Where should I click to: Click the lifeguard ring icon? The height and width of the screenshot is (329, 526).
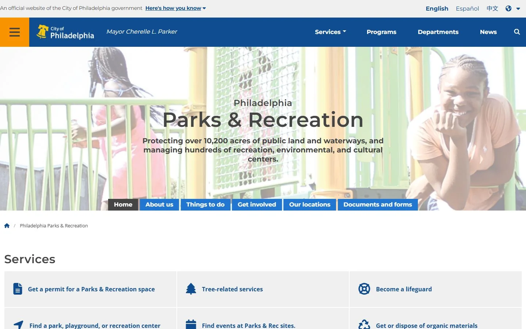pyautogui.click(x=364, y=289)
